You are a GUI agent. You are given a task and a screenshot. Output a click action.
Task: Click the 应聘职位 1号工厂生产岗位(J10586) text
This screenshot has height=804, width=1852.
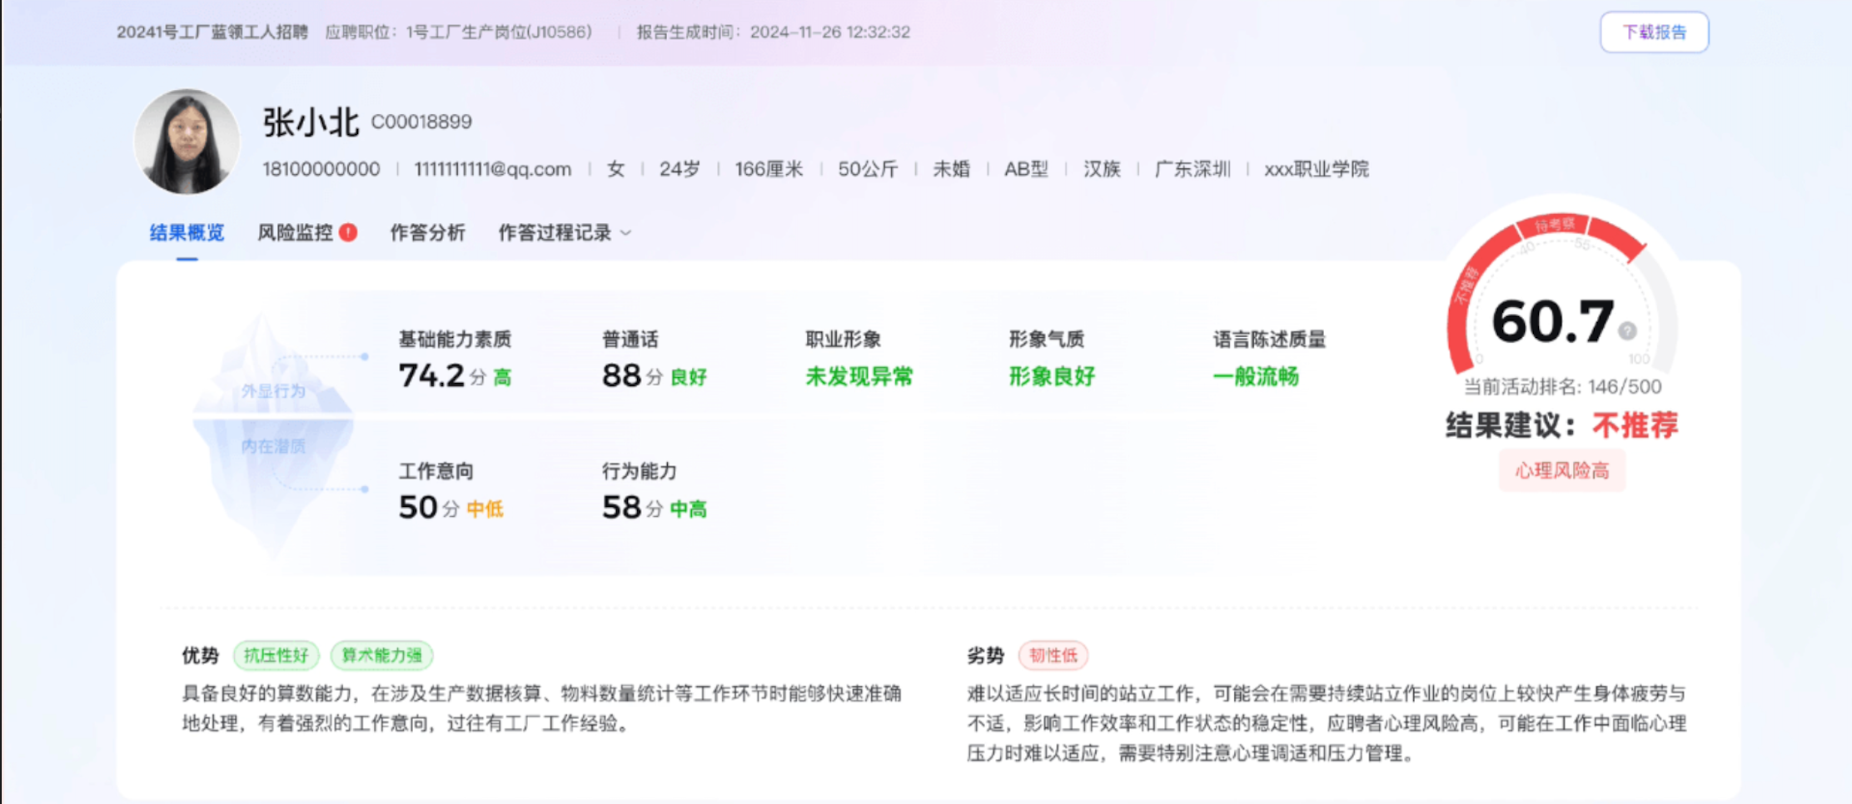point(458,32)
